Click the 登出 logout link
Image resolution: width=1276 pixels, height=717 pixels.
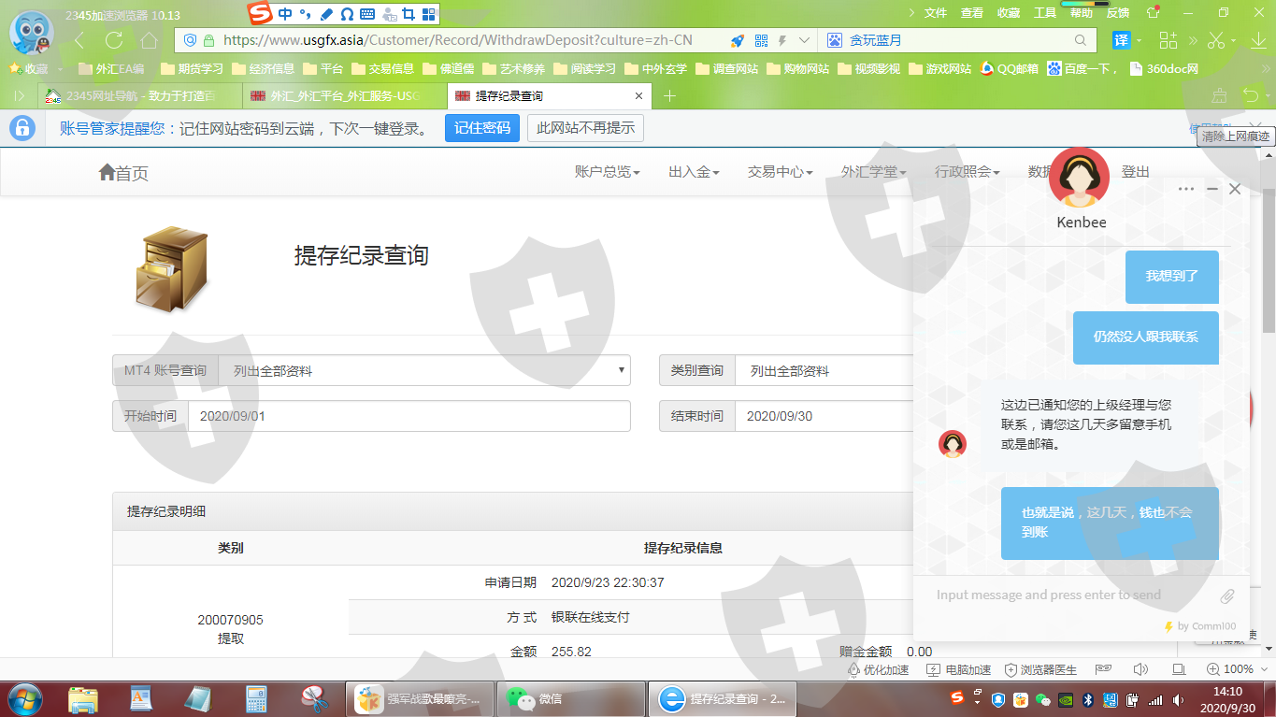pyautogui.click(x=1136, y=172)
